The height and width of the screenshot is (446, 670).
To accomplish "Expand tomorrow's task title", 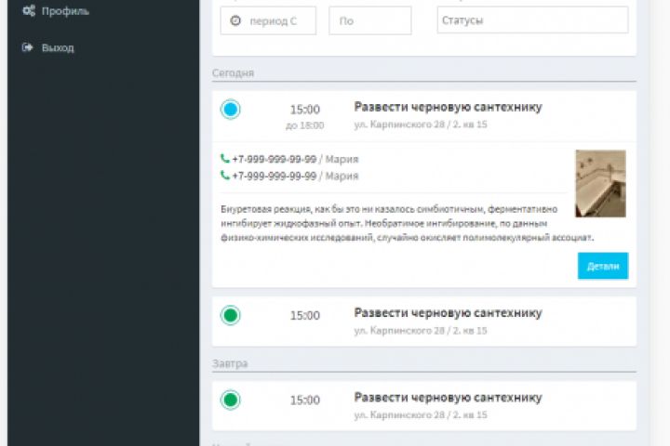I will 448,397.
